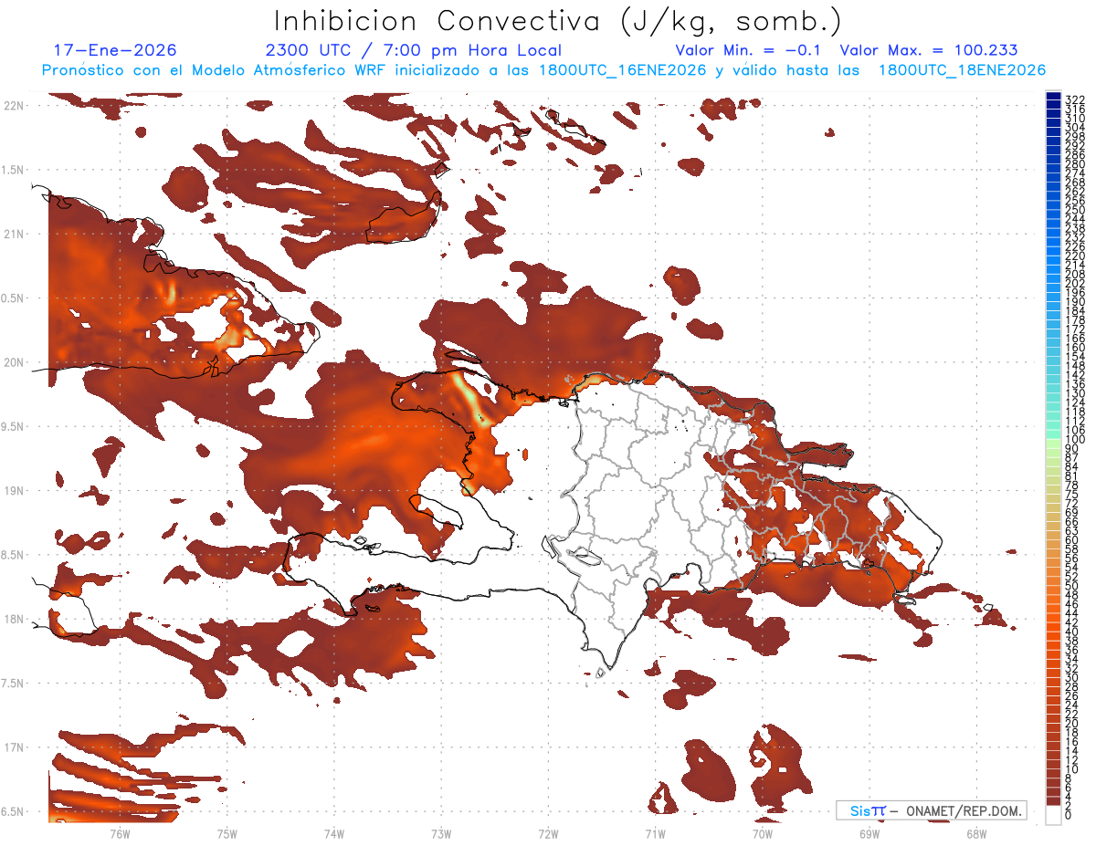Screen dimensions: 1096x846
Task: Click the "73W" longitude label
Action: coord(441,833)
